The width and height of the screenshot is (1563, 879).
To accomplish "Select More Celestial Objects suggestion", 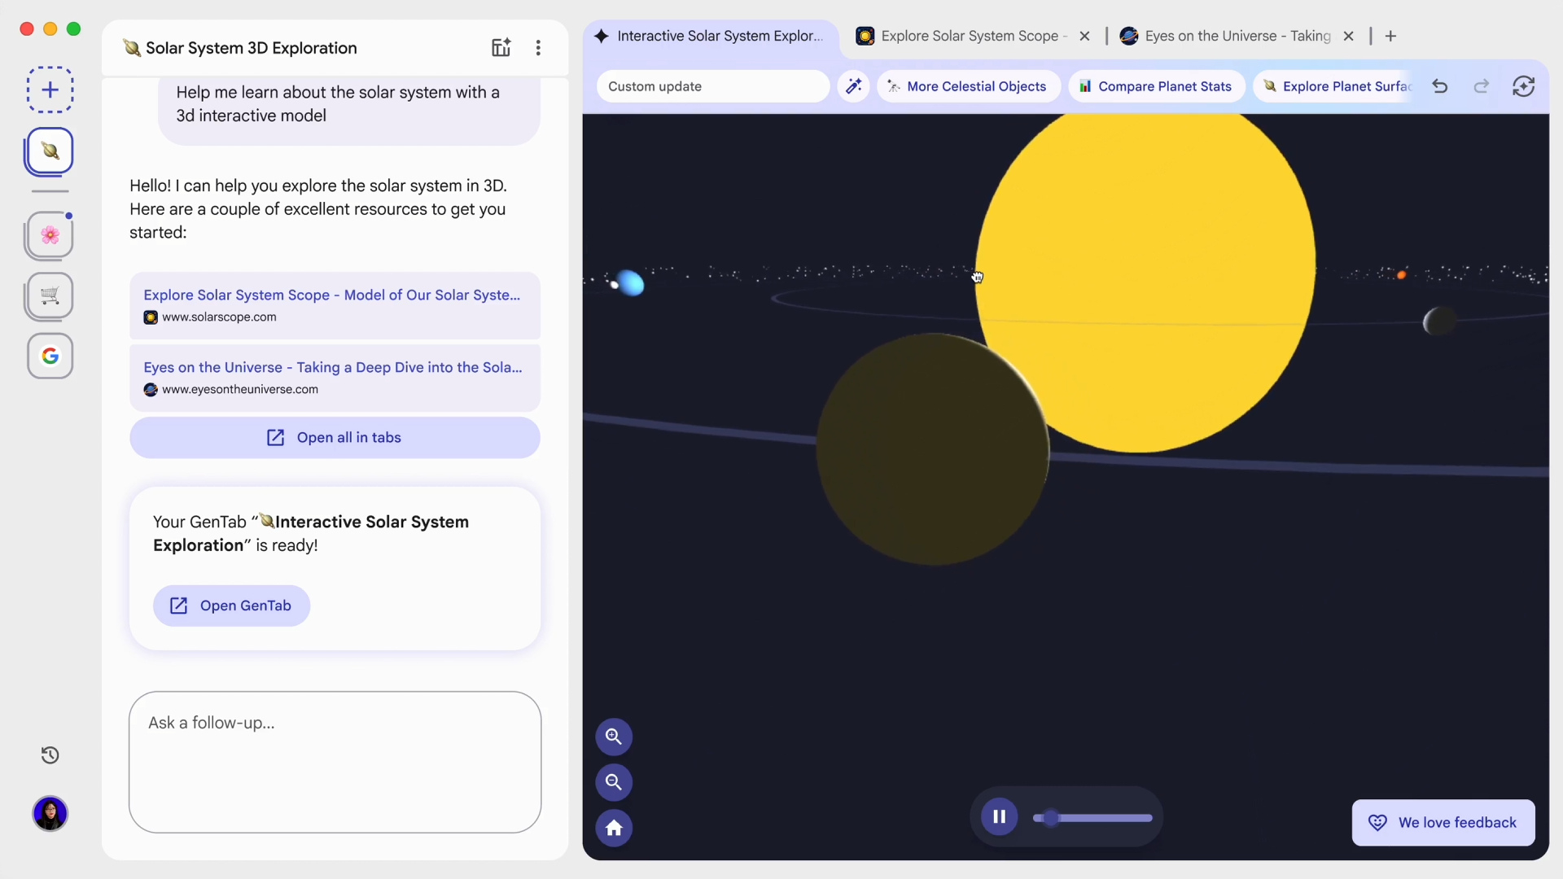I will click(967, 86).
